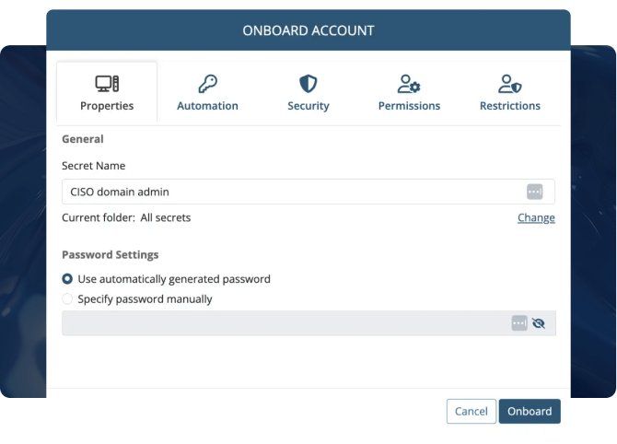Image resolution: width=617 pixels, height=444 pixels.
Task: Click the 'ONBOARD ACCOUNT' dialog title
Action: click(x=308, y=30)
